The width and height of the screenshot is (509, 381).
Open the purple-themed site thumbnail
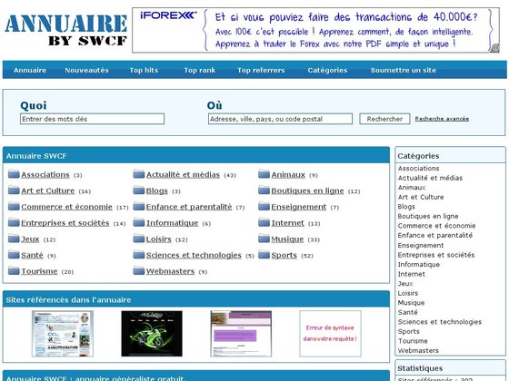(x=241, y=334)
